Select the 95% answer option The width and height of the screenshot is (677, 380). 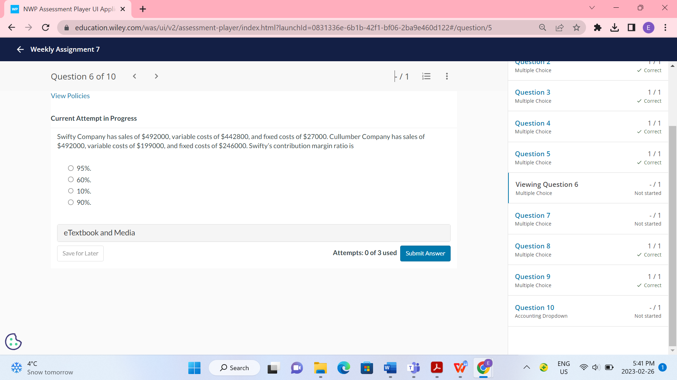click(x=71, y=168)
